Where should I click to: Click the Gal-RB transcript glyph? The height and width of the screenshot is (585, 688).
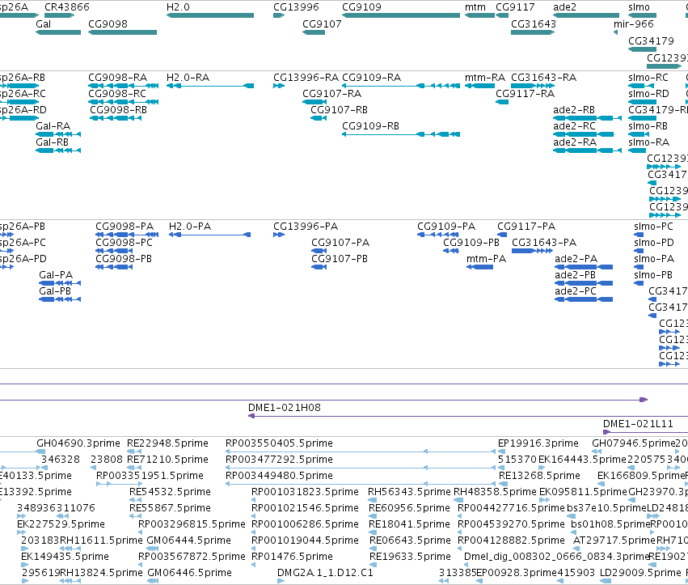58,150
